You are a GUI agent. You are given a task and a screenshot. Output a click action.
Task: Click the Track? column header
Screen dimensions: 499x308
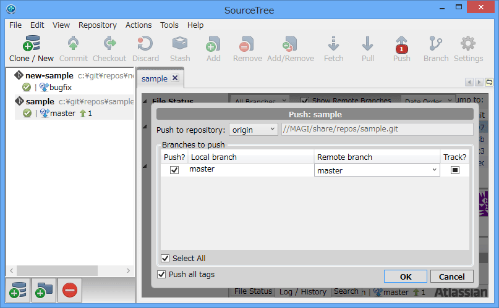(x=454, y=157)
